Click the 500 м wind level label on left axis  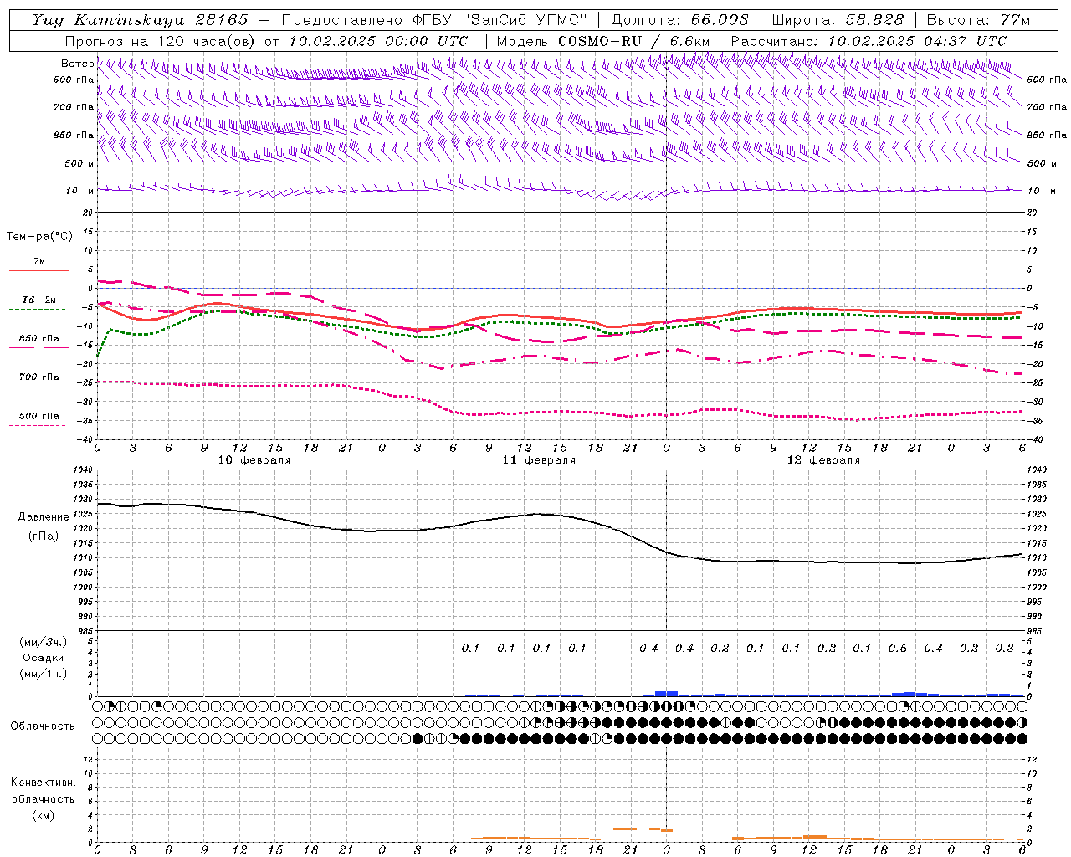pyautogui.click(x=79, y=163)
